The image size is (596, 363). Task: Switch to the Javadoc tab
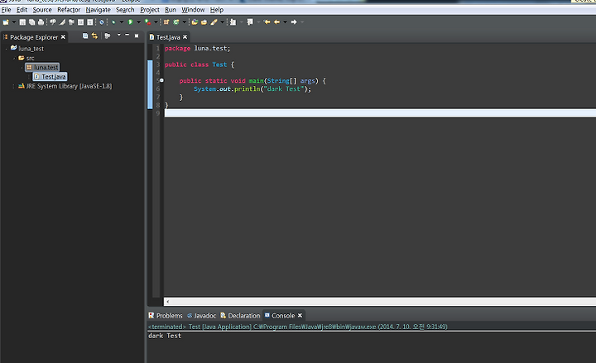coord(201,316)
